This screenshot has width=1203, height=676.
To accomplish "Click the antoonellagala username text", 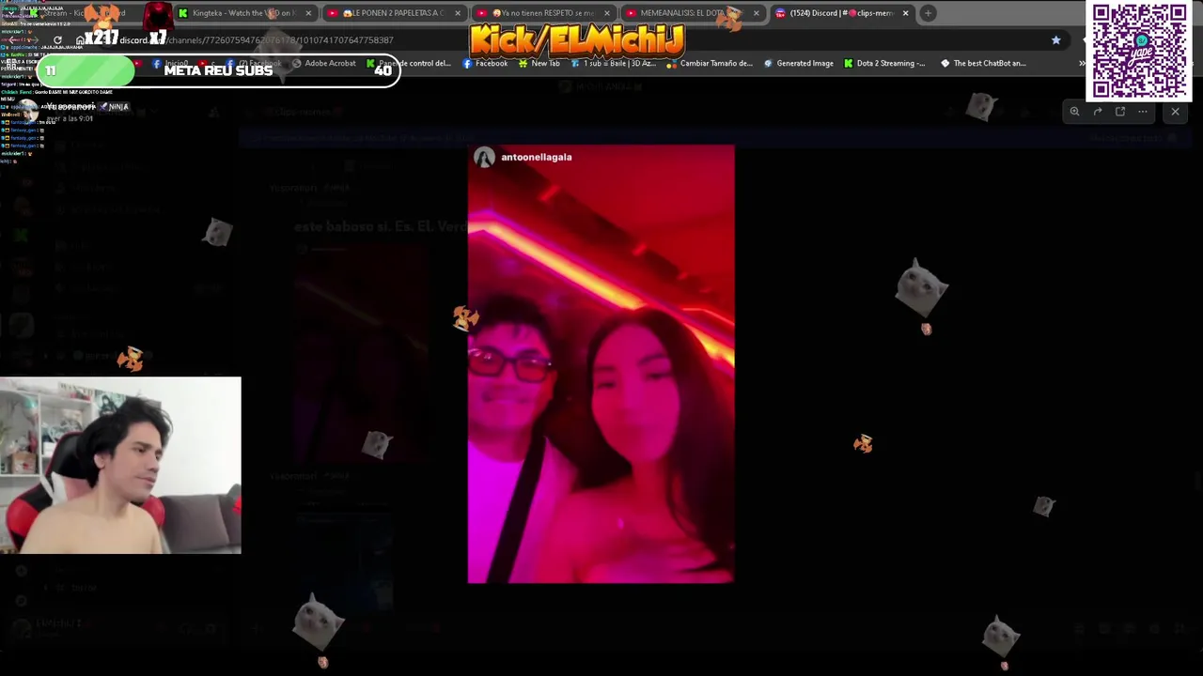I will click(x=536, y=157).
